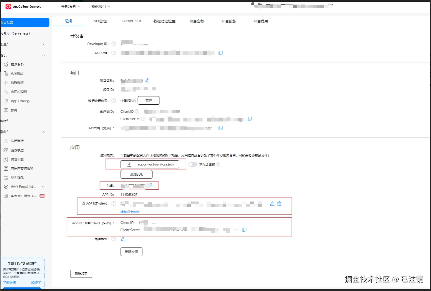This screenshot has width=431, height=291.
Task: Open the 我的项目 dropdown
Action: tap(101, 6)
